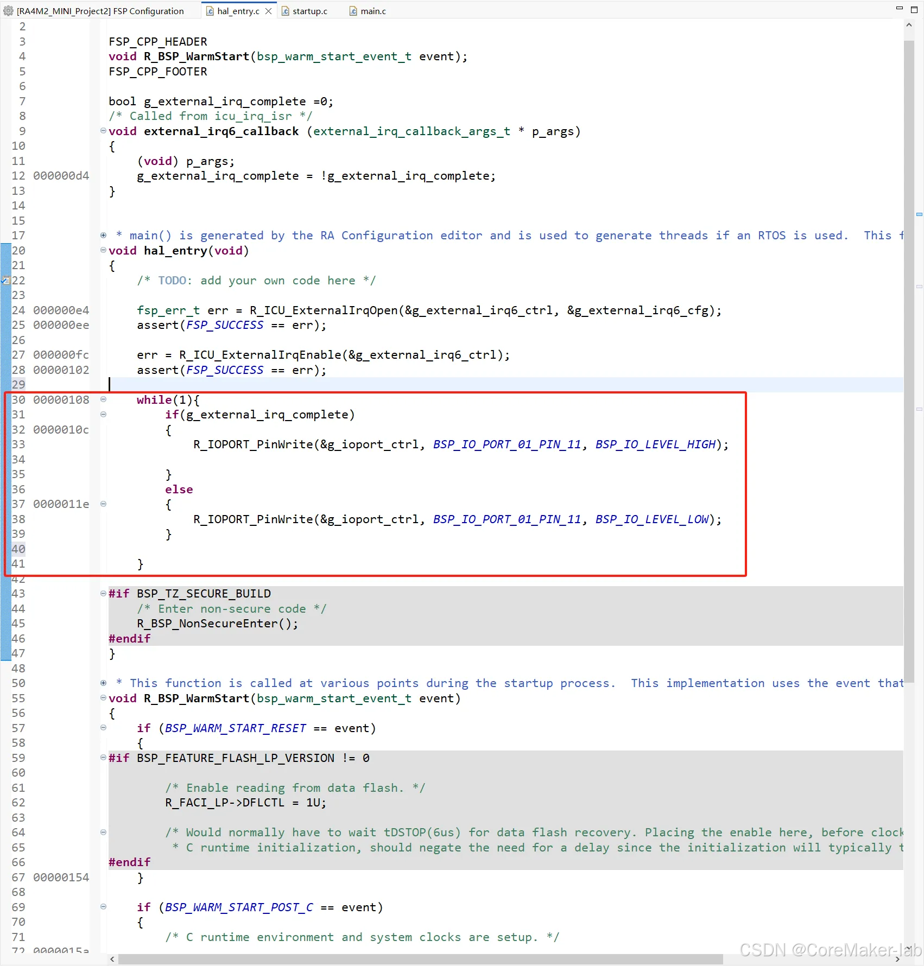This screenshot has width=924, height=966.
Task: Collapse the comment fold at line 64
Action: [x=103, y=832]
